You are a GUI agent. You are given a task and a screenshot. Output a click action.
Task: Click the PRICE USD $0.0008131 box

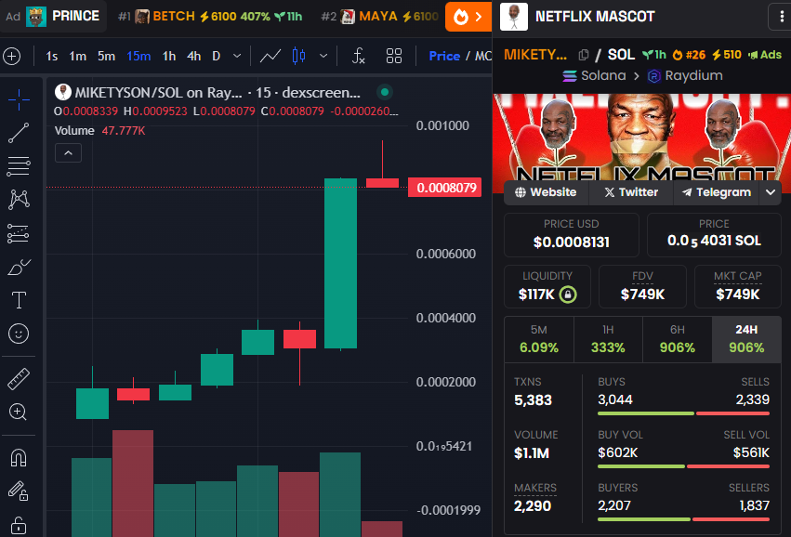pos(571,235)
